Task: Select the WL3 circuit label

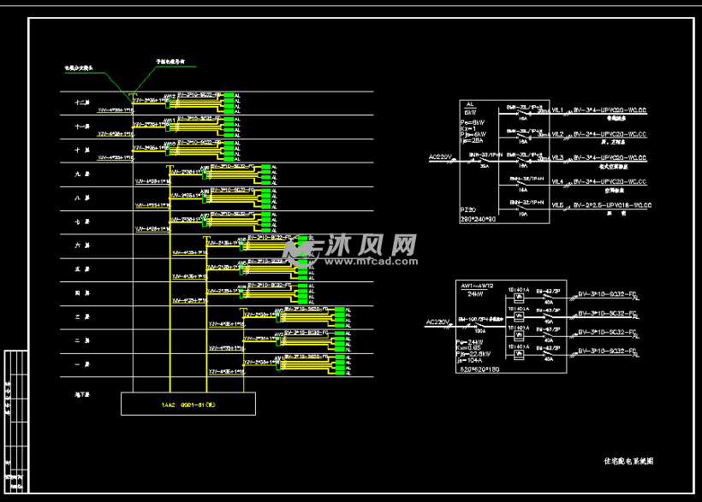Action: click(x=557, y=157)
